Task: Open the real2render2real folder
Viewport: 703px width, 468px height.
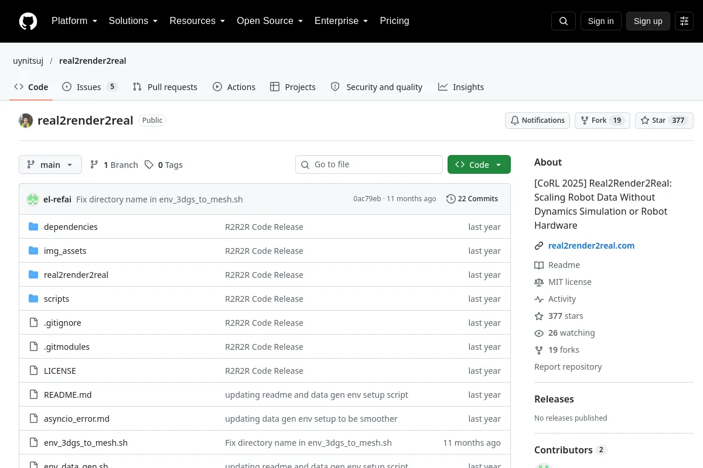Action: (x=76, y=275)
